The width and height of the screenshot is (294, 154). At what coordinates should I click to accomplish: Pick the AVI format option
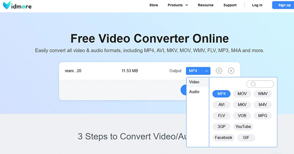coord(221,105)
